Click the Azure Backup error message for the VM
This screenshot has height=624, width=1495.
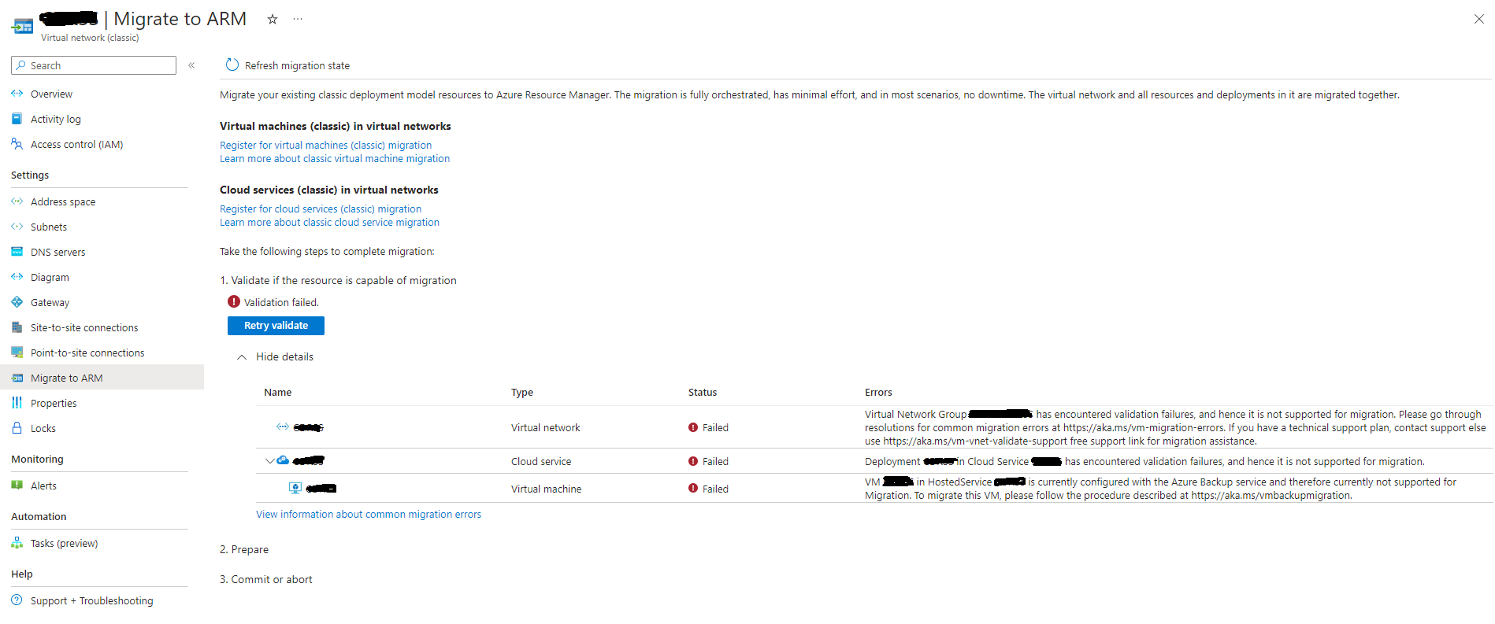pos(1160,489)
